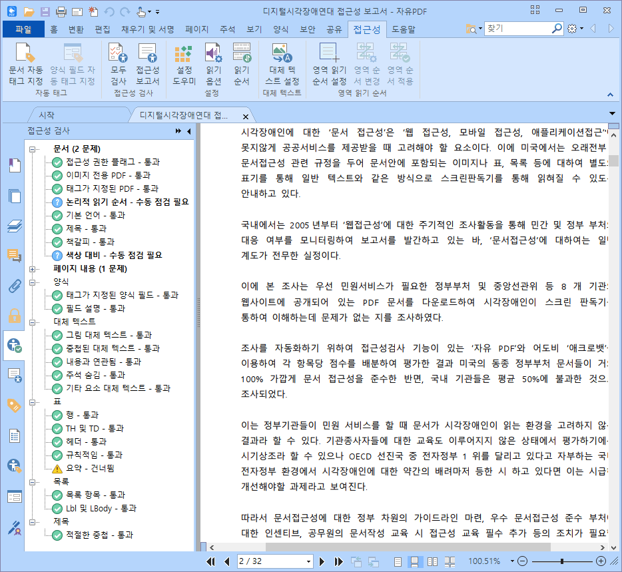Image resolution: width=622 pixels, height=572 pixels.
Task: Open the 문서 자동 태그 지정 tool
Action: click(26, 65)
